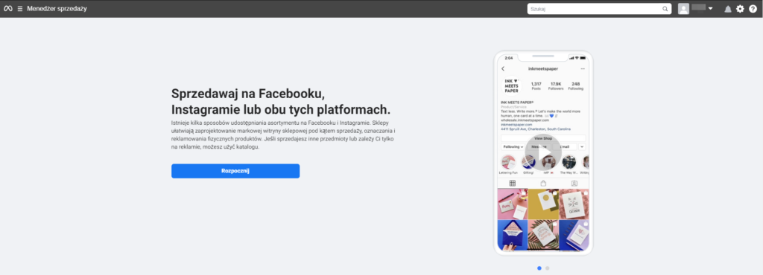Click the View Shop button in preview
The width and height of the screenshot is (763, 275).
click(x=543, y=138)
